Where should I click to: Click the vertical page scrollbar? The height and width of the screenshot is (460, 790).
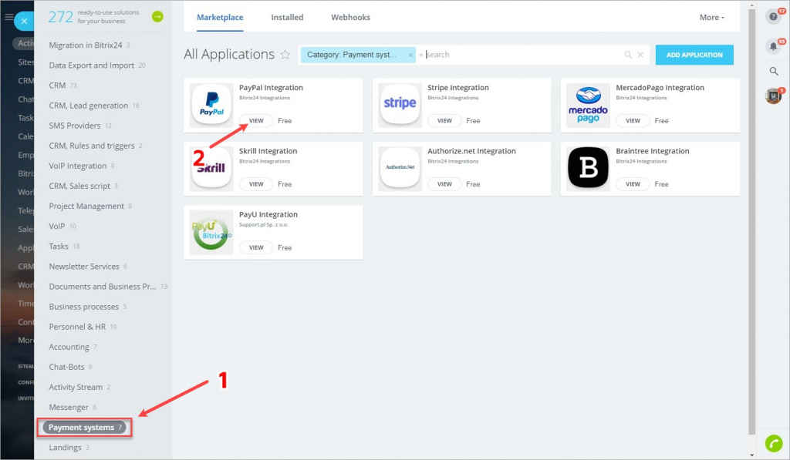(x=751, y=221)
